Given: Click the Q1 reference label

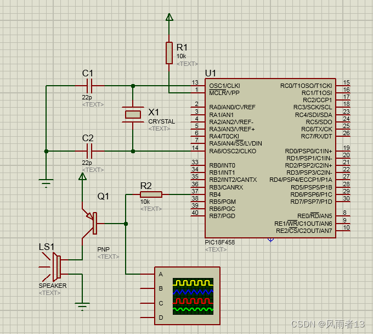Looking at the screenshot, I should 103,196.
